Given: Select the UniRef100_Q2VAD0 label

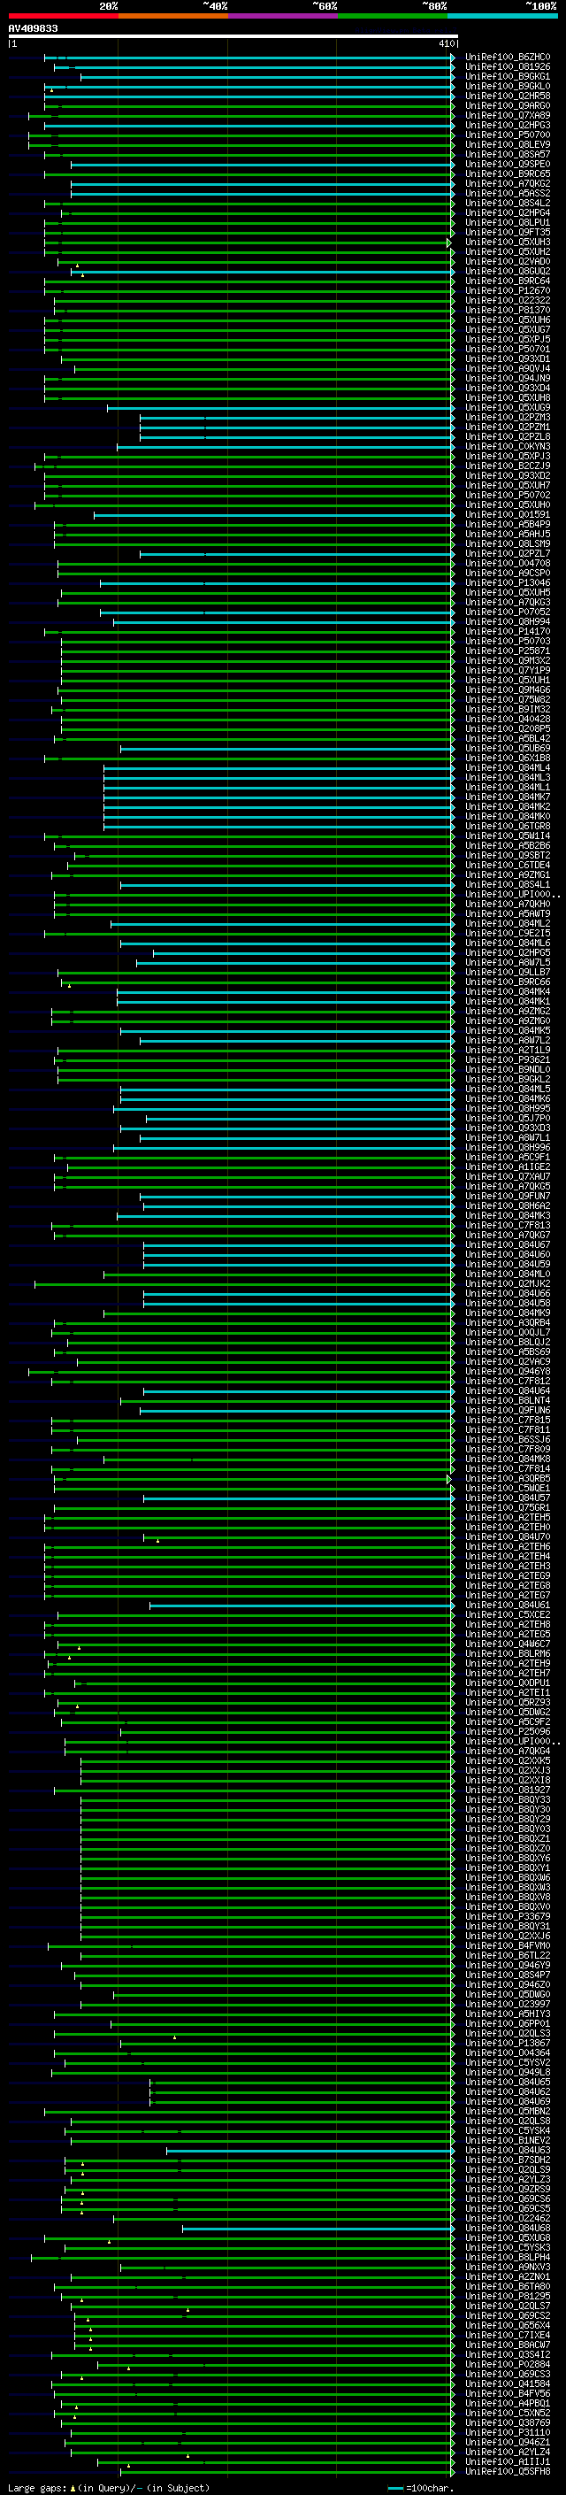Looking at the screenshot, I should pos(507,261).
